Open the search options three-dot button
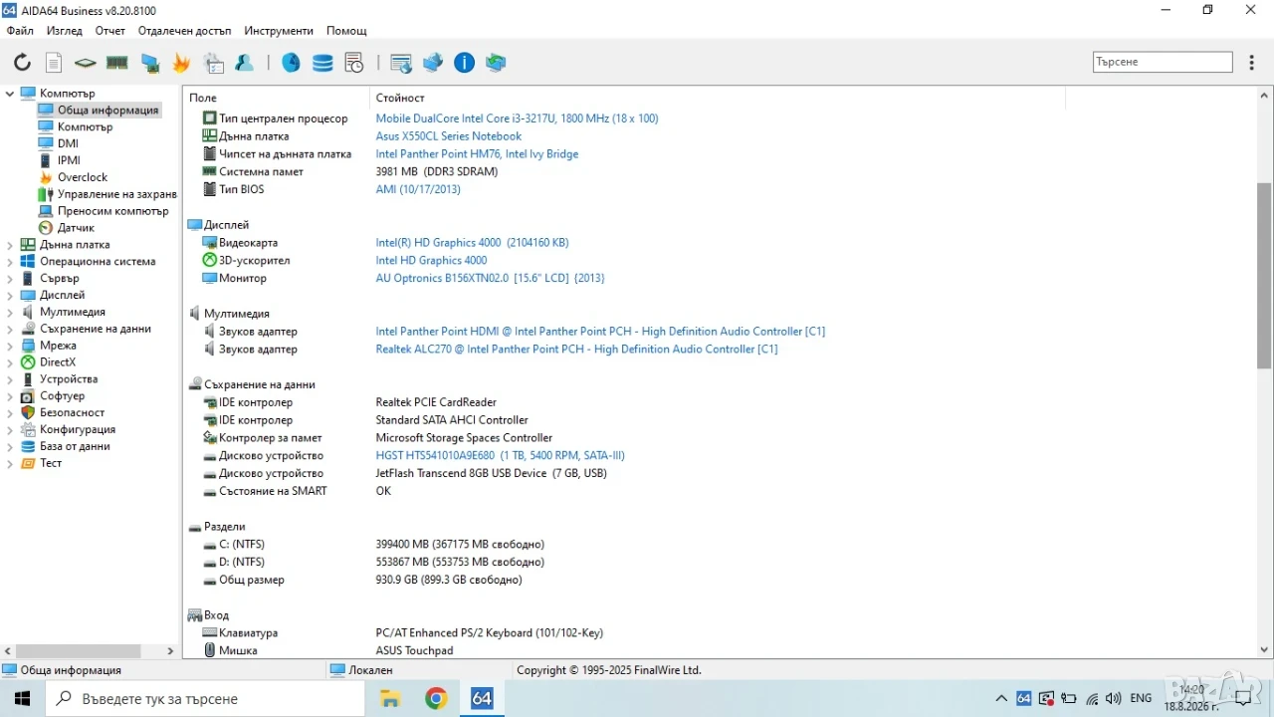Screen dimensions: 1274x717 (x=1252, y=62)
